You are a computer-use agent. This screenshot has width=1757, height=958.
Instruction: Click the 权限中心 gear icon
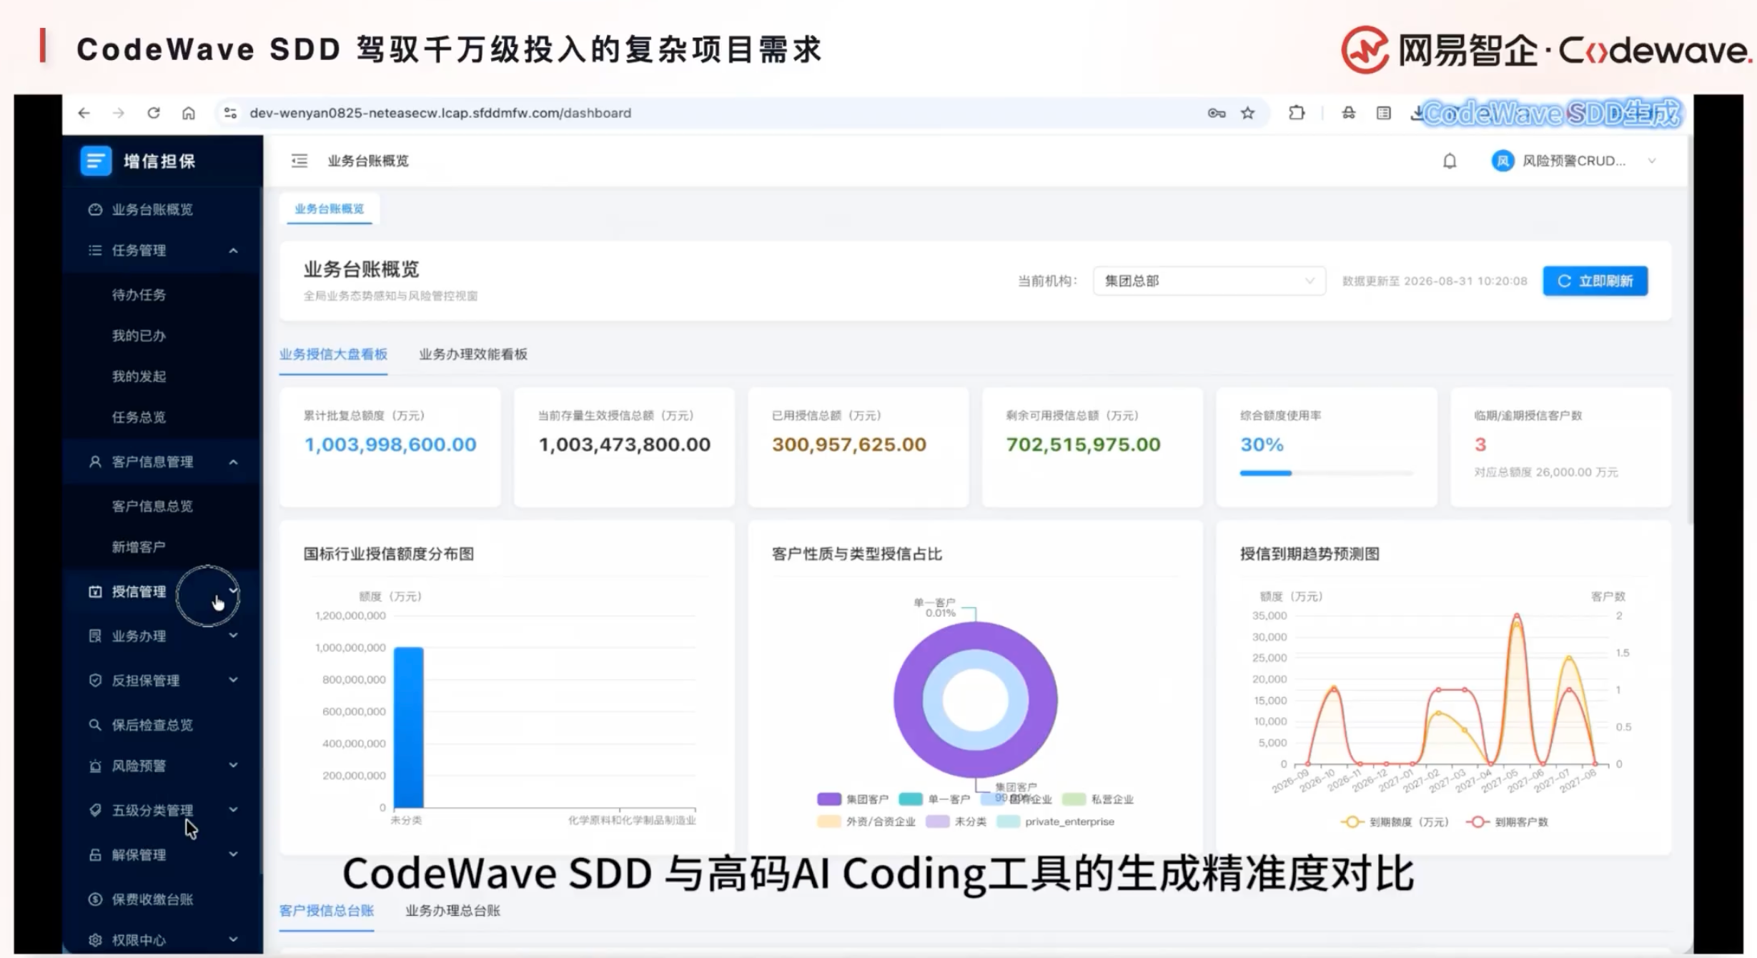(x=94, y=940)
